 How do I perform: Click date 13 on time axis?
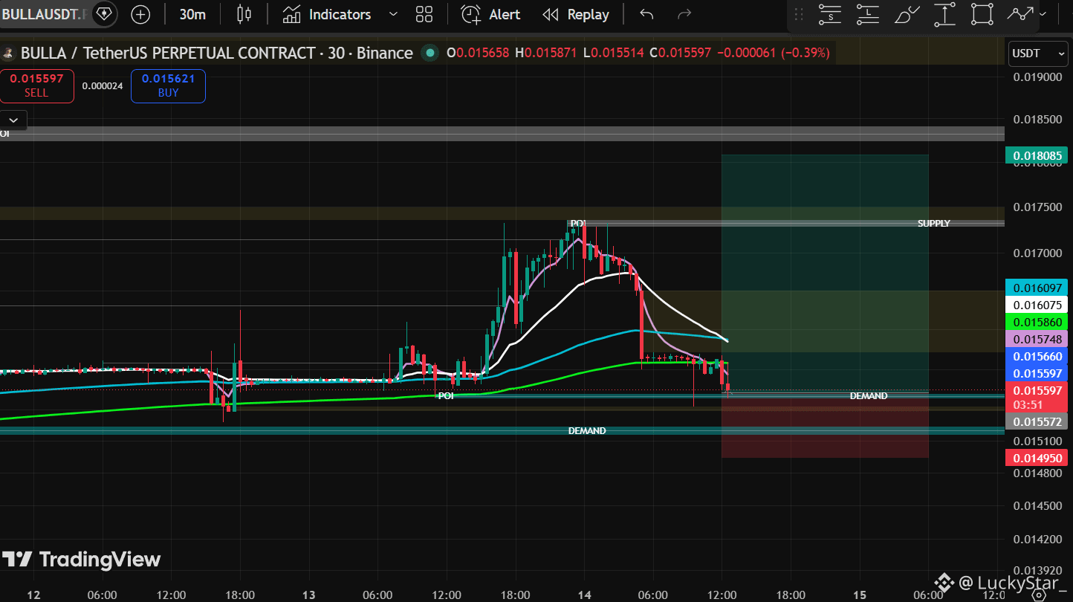[309, 595]
